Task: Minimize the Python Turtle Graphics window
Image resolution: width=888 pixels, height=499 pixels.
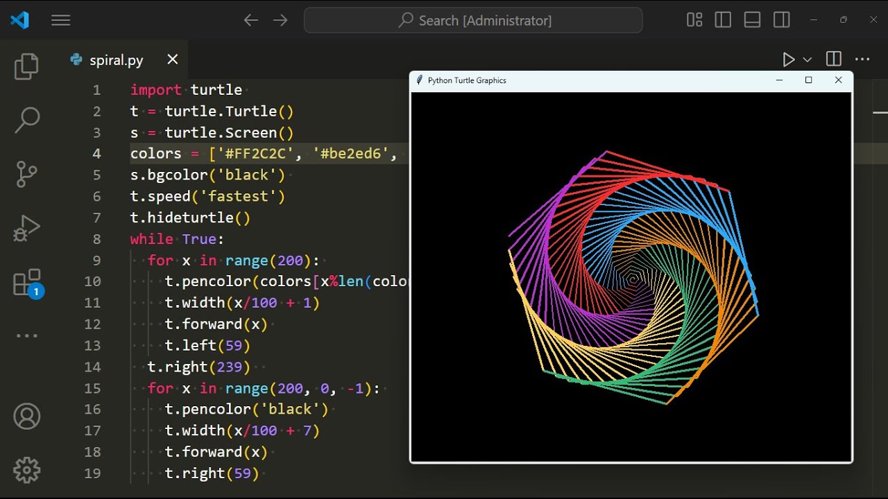Action: (779, 80)
